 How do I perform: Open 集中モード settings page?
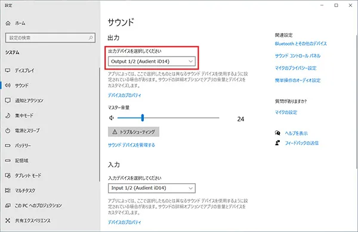pyautogui.click(x=24, y=115)
